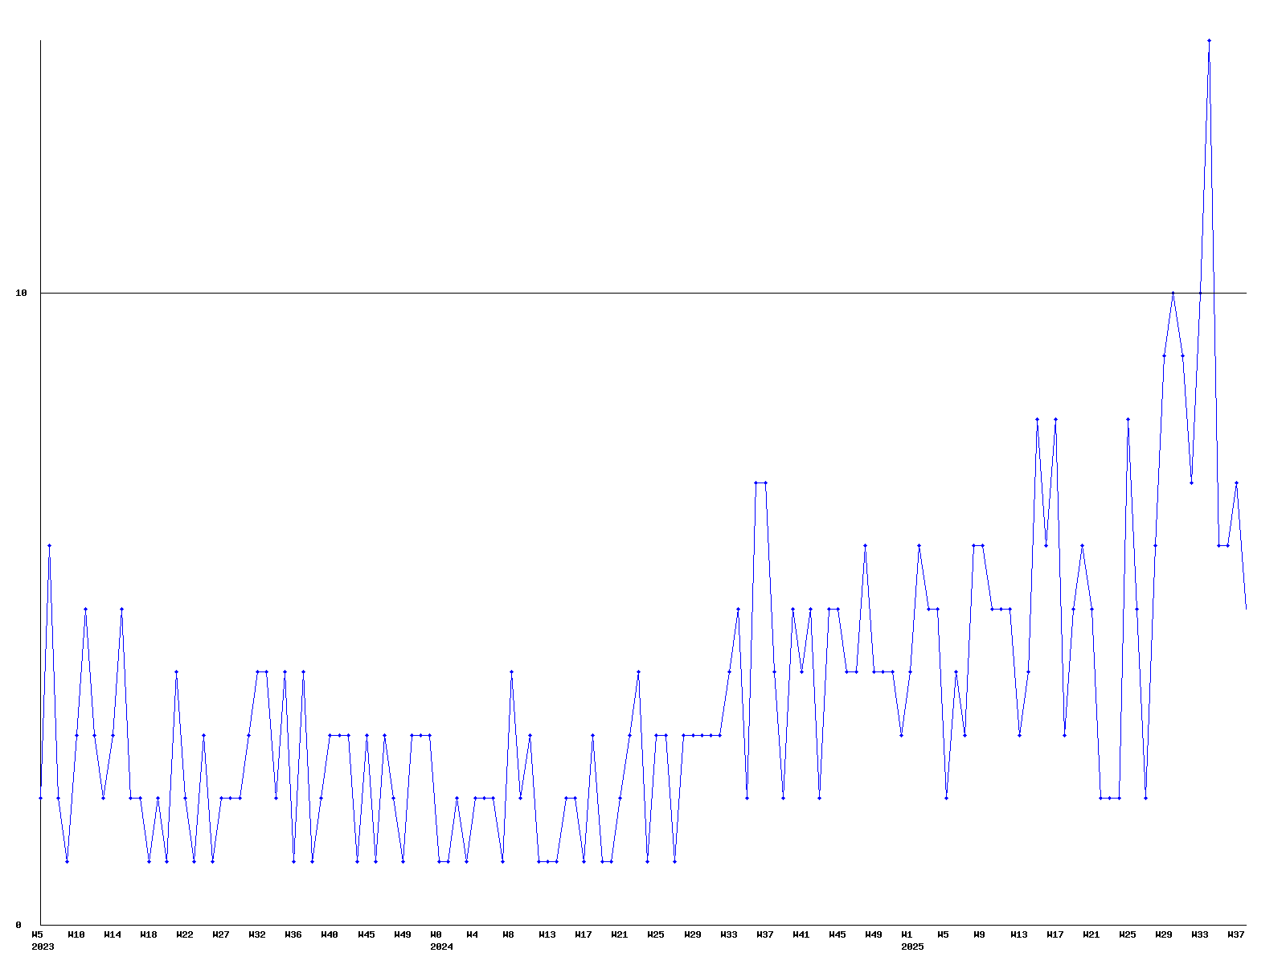Pick the W27 tick label

coord(221,934)
